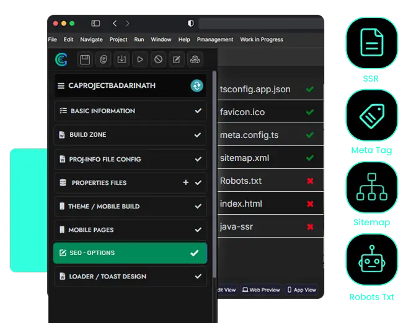Viewport: 411px width, 323px height.
Task: Toggle the Build Zone checkmark
Action: point(198,135)
